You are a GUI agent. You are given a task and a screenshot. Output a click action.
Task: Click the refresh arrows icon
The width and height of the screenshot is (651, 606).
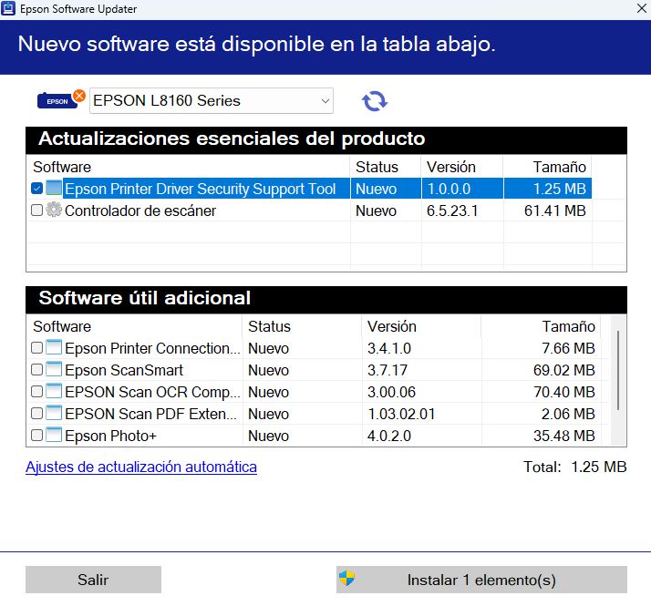[x=375, y=101]
